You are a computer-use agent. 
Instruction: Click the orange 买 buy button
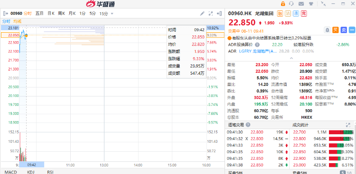point(336,30)
